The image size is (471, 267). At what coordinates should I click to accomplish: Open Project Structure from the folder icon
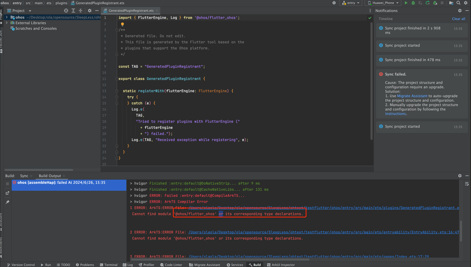click(x=451, y=3)
